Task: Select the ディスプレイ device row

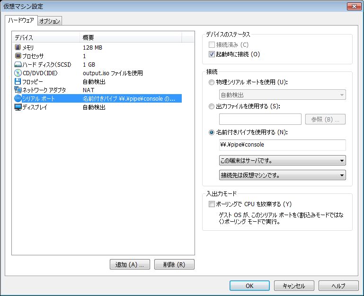Action: point(98,107)
